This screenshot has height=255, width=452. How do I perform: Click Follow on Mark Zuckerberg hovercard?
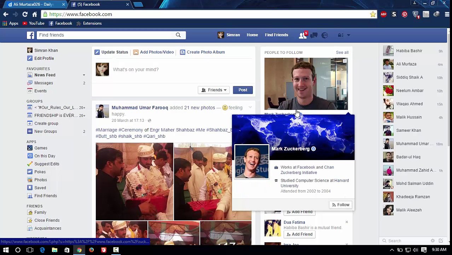pyautogui.click(x=341, y=205)
